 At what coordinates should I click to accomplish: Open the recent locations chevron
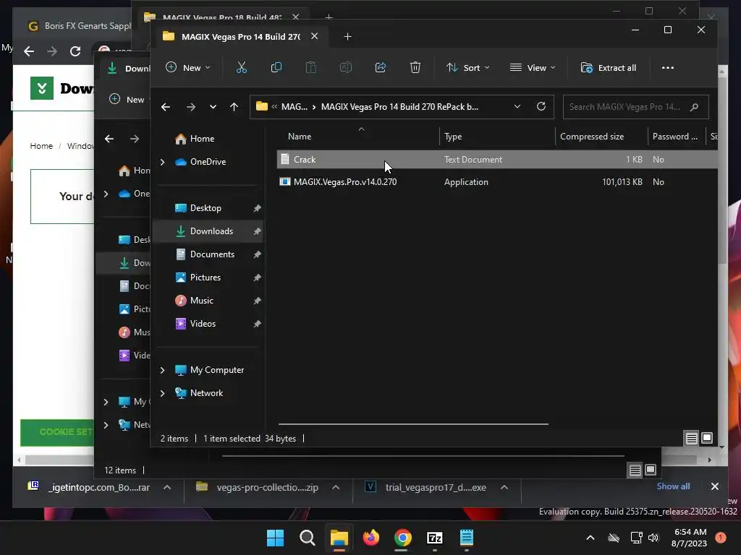pos(213,107)
